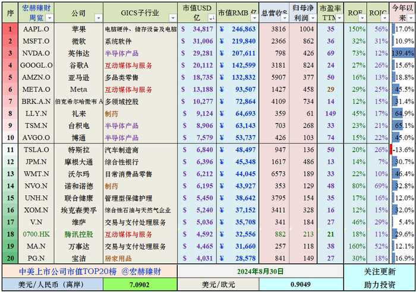Screen dimensions: 416x292
Task: Open filter dropdown in 宏赫臻财周览 header
Action: [49, 18]
